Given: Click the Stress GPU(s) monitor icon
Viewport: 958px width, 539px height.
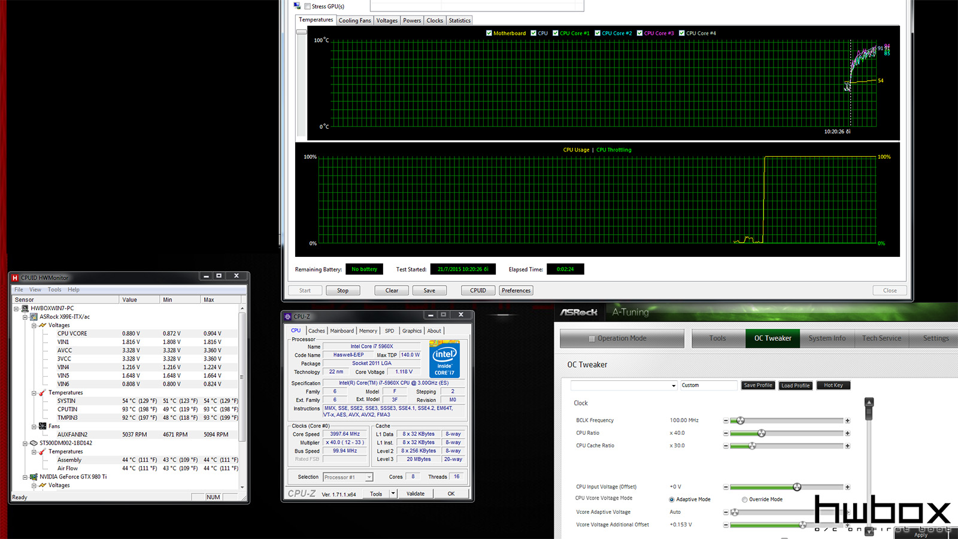Looking at the screenshot, I should pyautogui.click(x=297, y=6).
